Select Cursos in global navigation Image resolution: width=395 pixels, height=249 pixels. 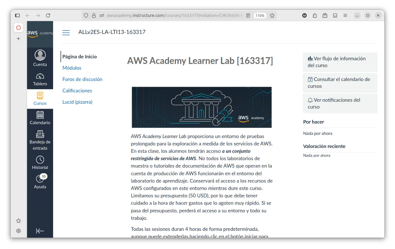[x=40, y=99]
